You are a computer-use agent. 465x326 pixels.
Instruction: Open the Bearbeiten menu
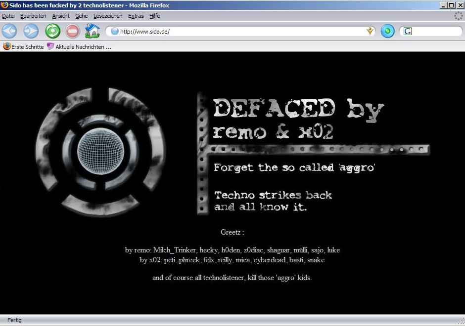click(33, 16)
